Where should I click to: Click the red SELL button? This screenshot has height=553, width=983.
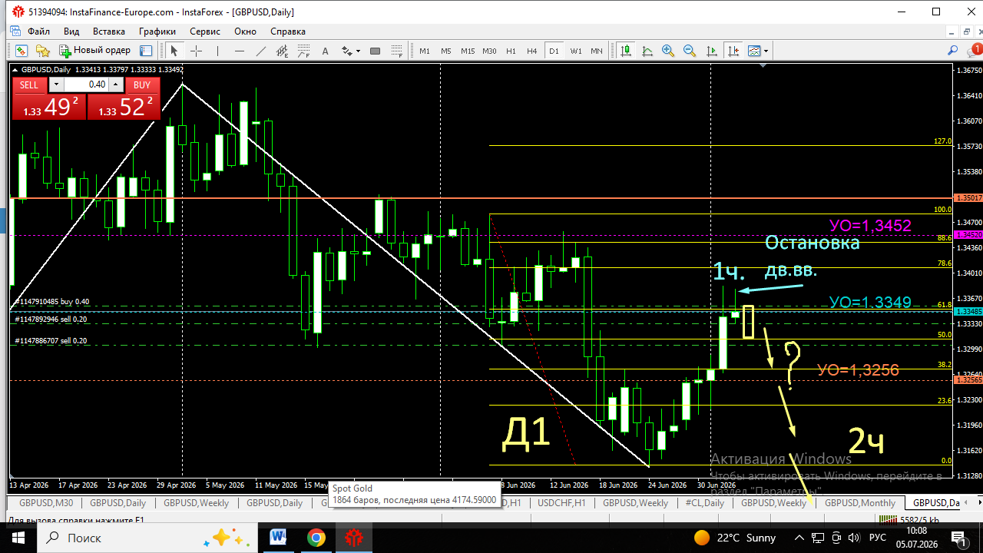(x=28, y=84)
